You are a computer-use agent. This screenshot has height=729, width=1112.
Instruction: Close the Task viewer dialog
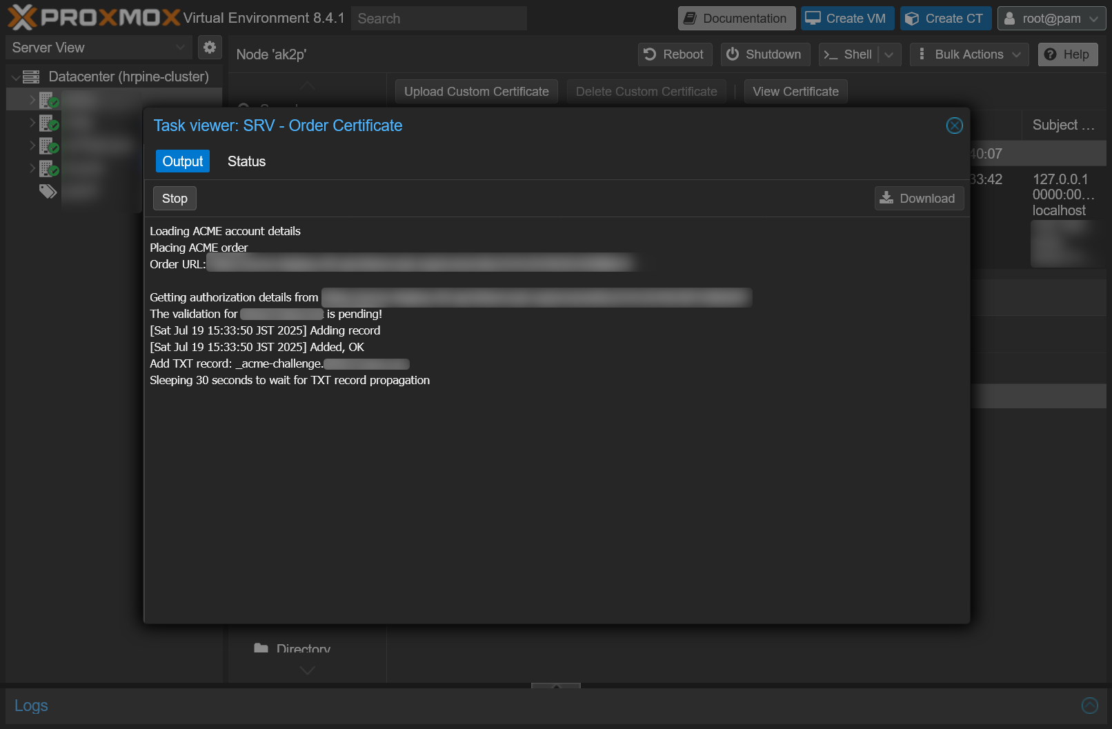pyautogui.click(x=955, y=126)
